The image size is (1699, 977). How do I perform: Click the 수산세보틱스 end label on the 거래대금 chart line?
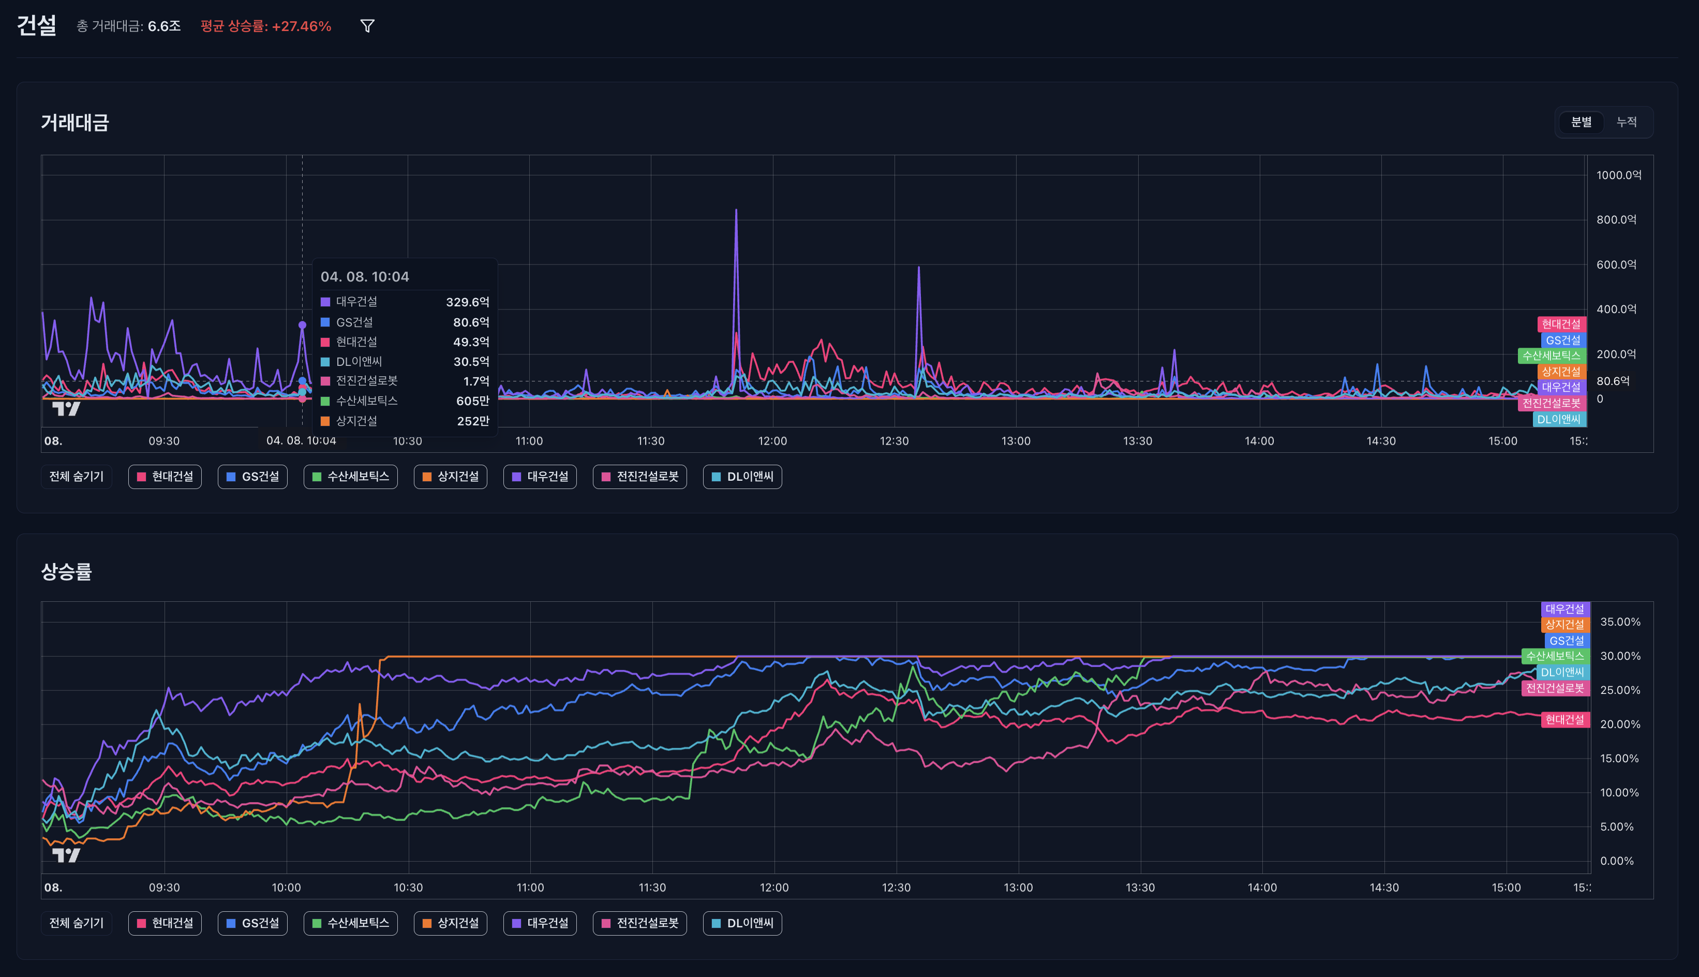point(1552,356)
